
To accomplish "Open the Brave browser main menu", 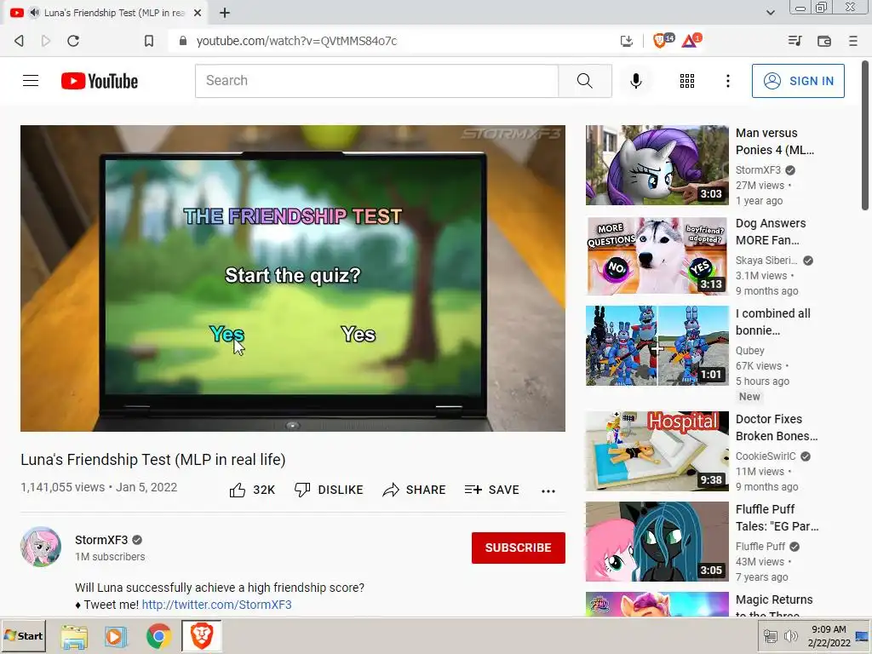I will pyautogui.click(x=852, y=41).
